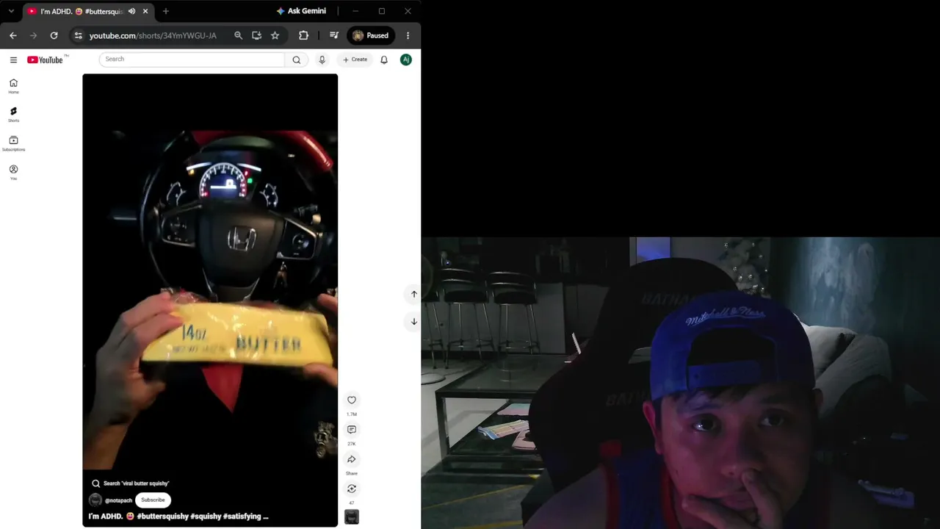Reload the YouTube page
940x529 pixels.
click(x=54, y=35)
